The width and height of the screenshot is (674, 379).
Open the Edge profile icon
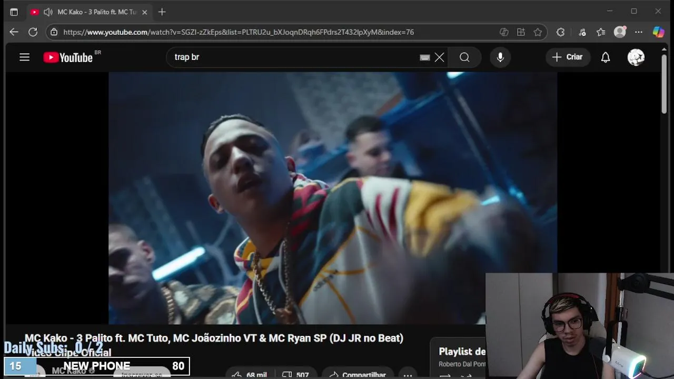coord(620,32)
